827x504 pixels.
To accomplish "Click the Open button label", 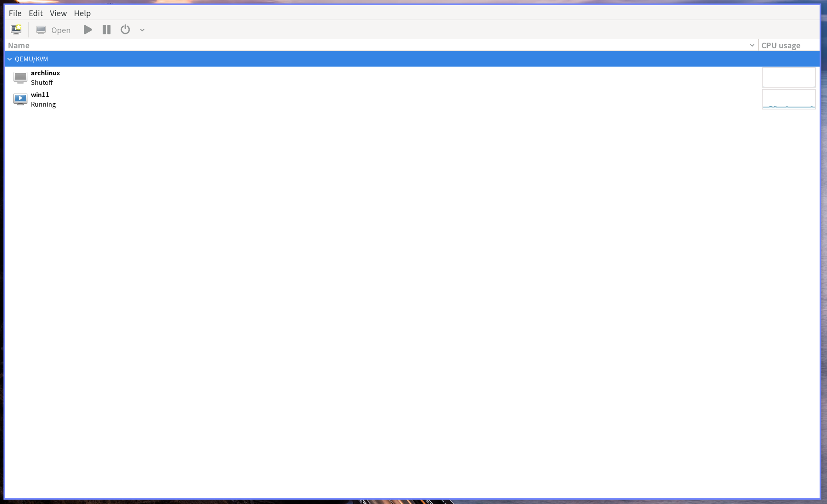I will point(61,30).
